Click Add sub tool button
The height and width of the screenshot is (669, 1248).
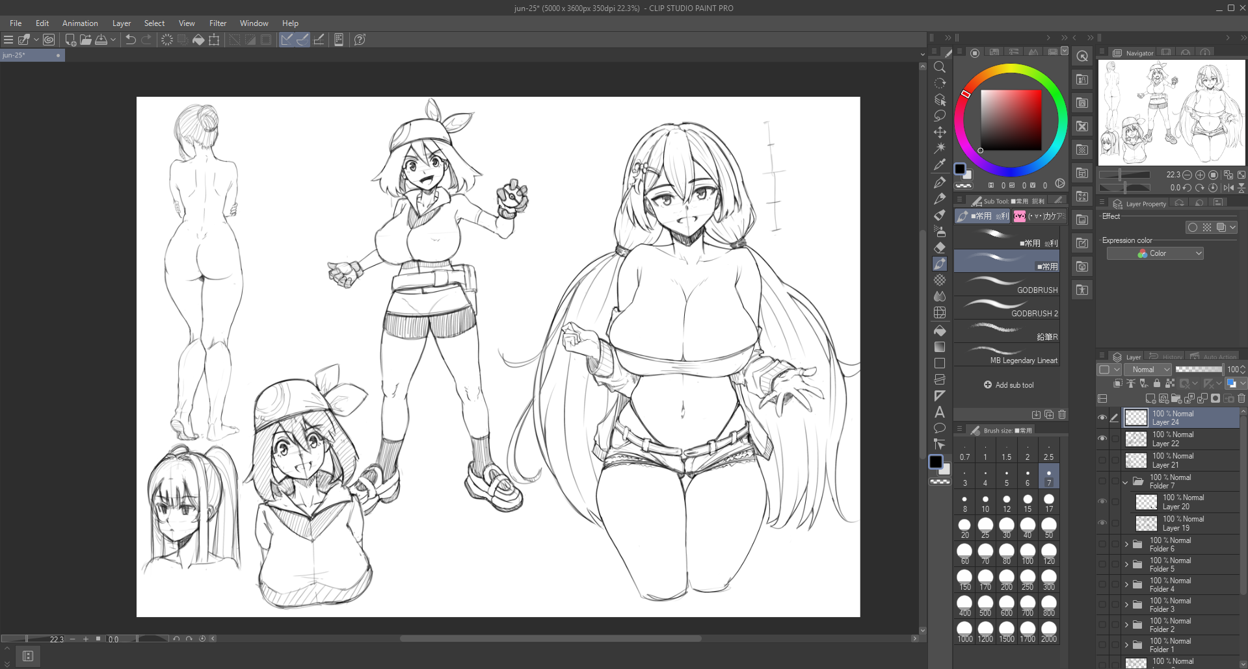1009,385
